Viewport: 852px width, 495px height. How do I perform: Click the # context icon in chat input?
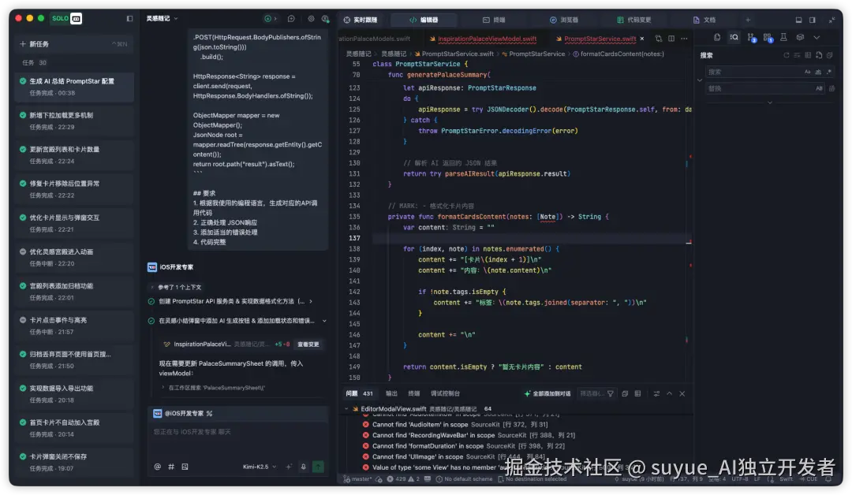click(x=171, y=467)
